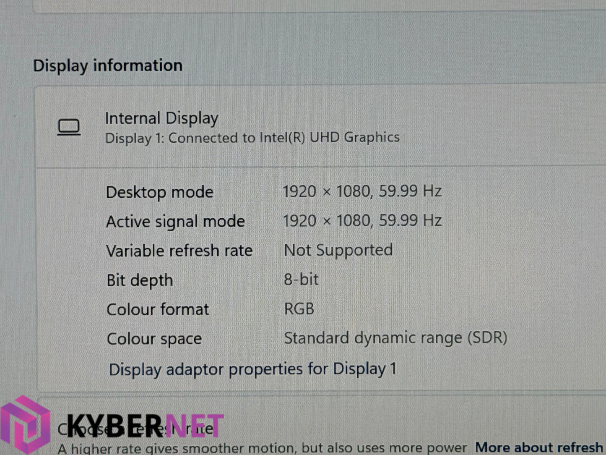The height and width of the screenshot is (455, 606).
Task: Select the Internal Display heading
Action: [161, 118]
